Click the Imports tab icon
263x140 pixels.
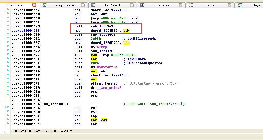[x=240, y=5]
